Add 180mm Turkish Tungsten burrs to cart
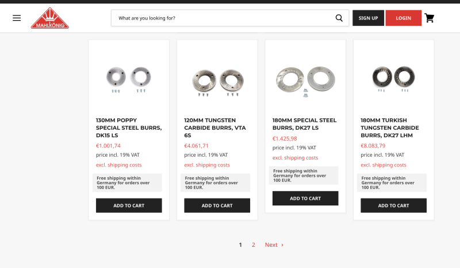This screenshot has height=268, width=460. click(393, 205)
